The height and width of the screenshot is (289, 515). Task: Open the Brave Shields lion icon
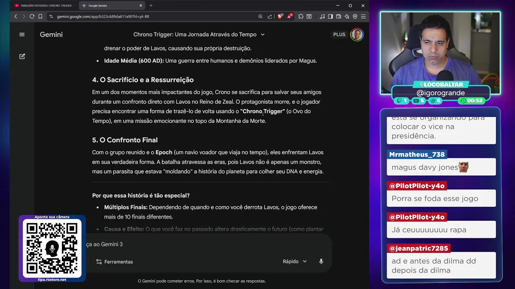coord(280,16)
